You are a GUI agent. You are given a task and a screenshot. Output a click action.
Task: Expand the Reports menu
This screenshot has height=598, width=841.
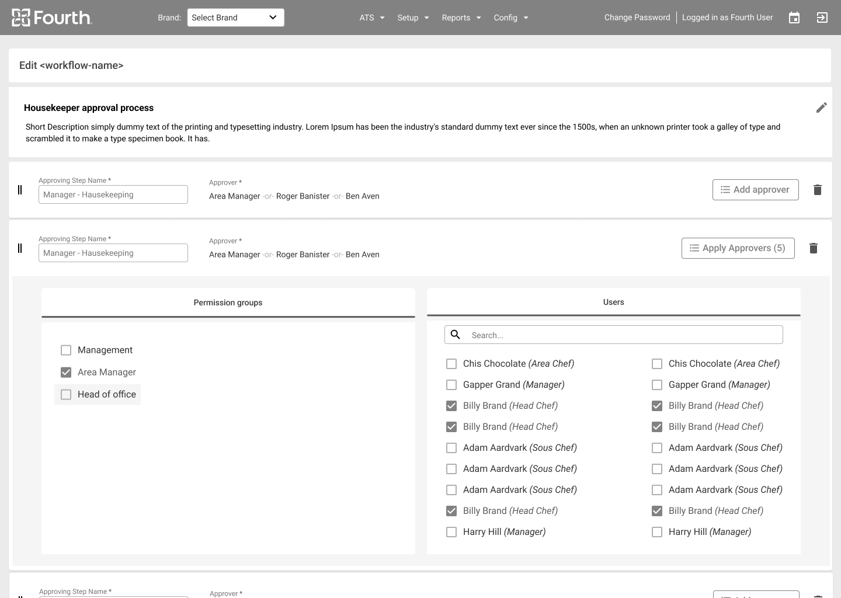click(x=461, y=18)
